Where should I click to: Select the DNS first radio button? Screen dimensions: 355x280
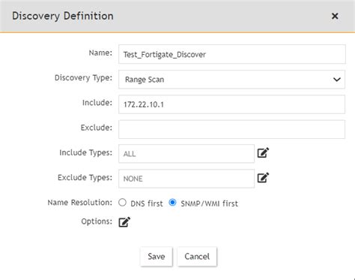tap(122, 202)
